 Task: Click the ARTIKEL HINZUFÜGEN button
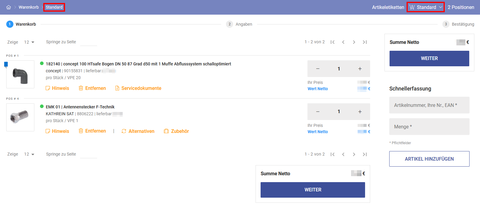[429, 159]
